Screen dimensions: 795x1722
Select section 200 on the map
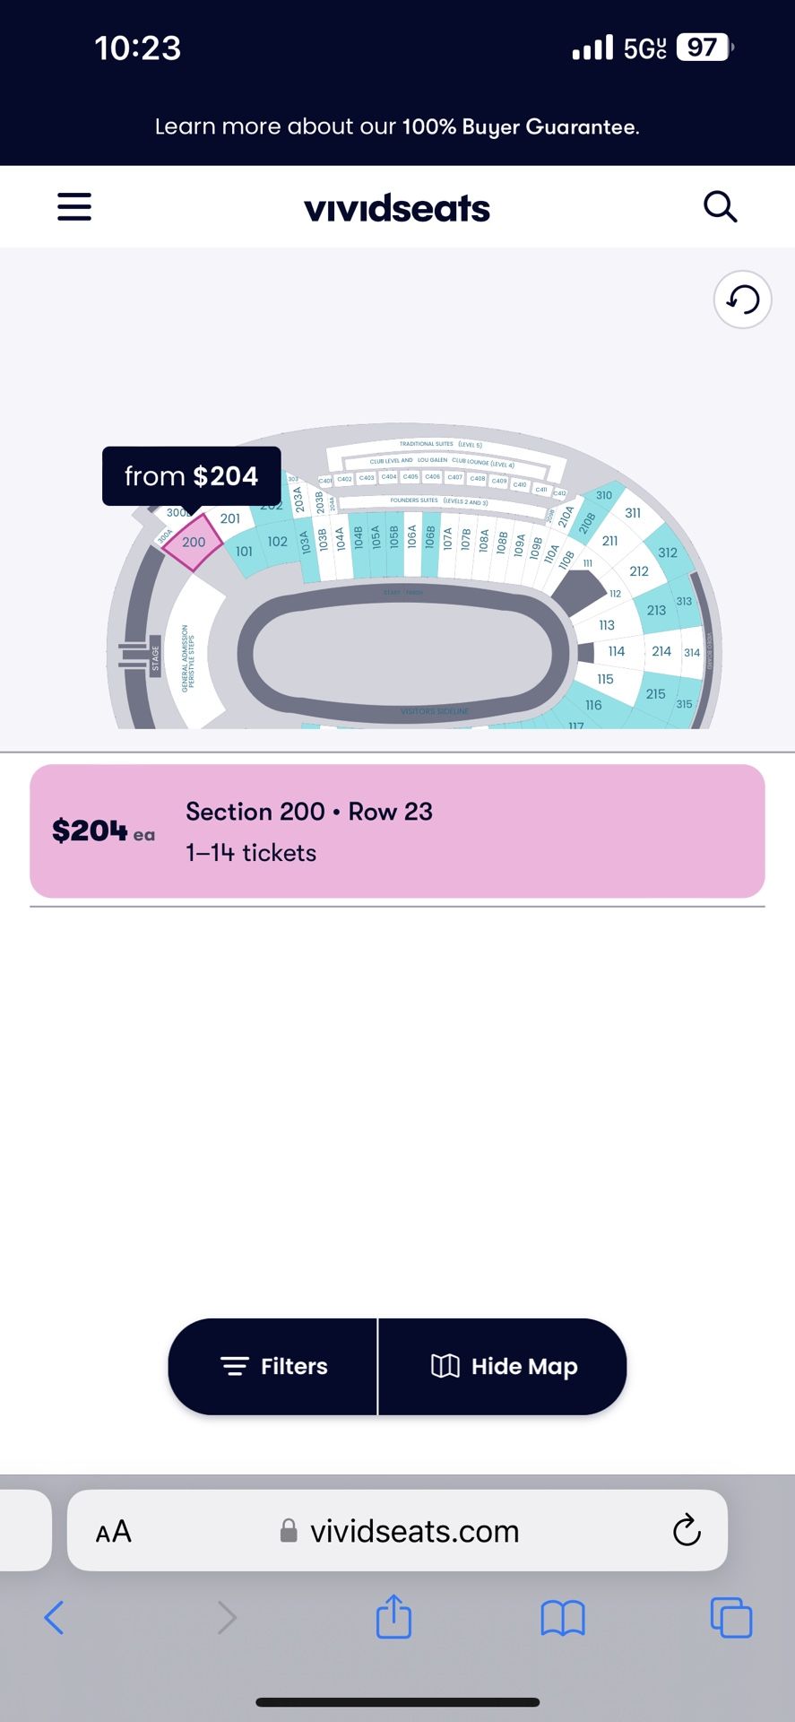point(193,542)
